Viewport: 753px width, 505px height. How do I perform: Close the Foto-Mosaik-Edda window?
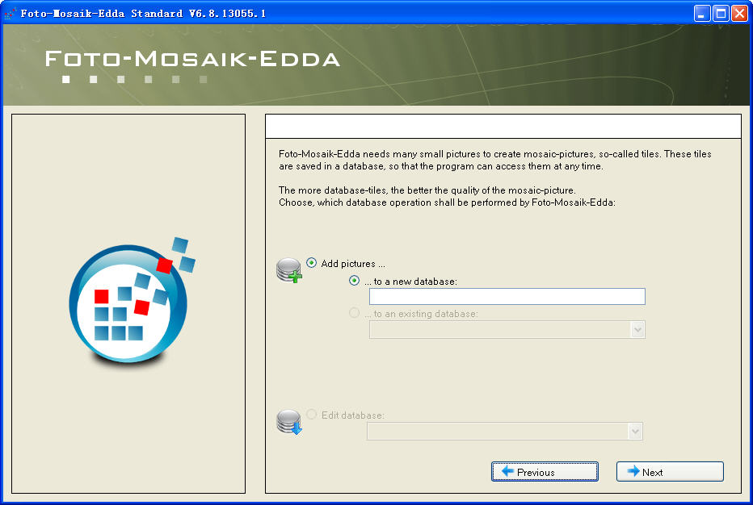point(739,13)
